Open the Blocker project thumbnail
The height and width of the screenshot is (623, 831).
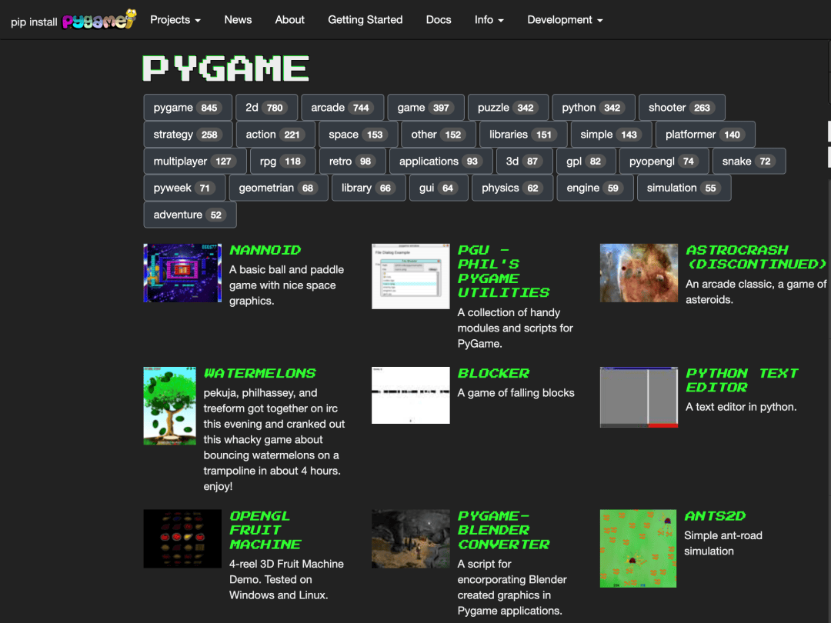pos(411,395)
